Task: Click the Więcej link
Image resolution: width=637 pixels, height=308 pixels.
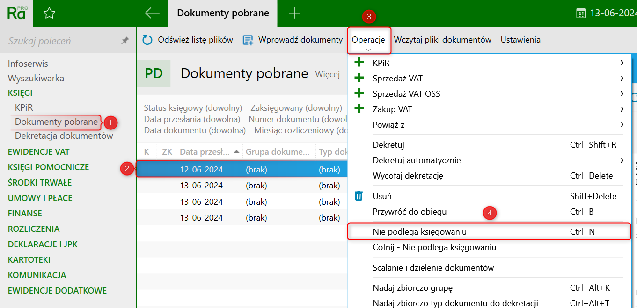Action: (327, 74)
